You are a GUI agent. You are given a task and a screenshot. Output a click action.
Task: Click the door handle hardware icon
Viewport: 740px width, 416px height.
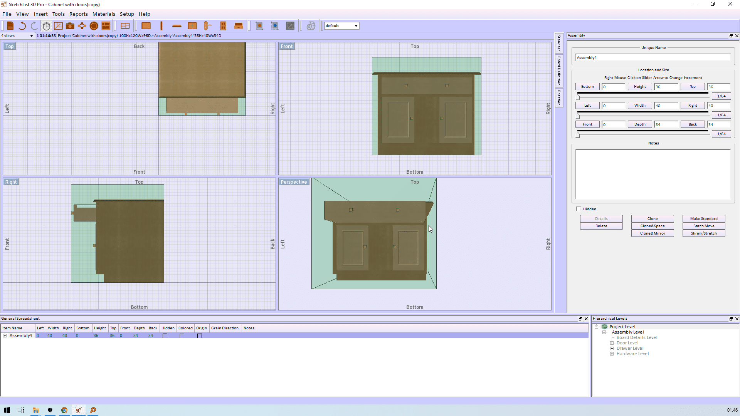(207, 26)
